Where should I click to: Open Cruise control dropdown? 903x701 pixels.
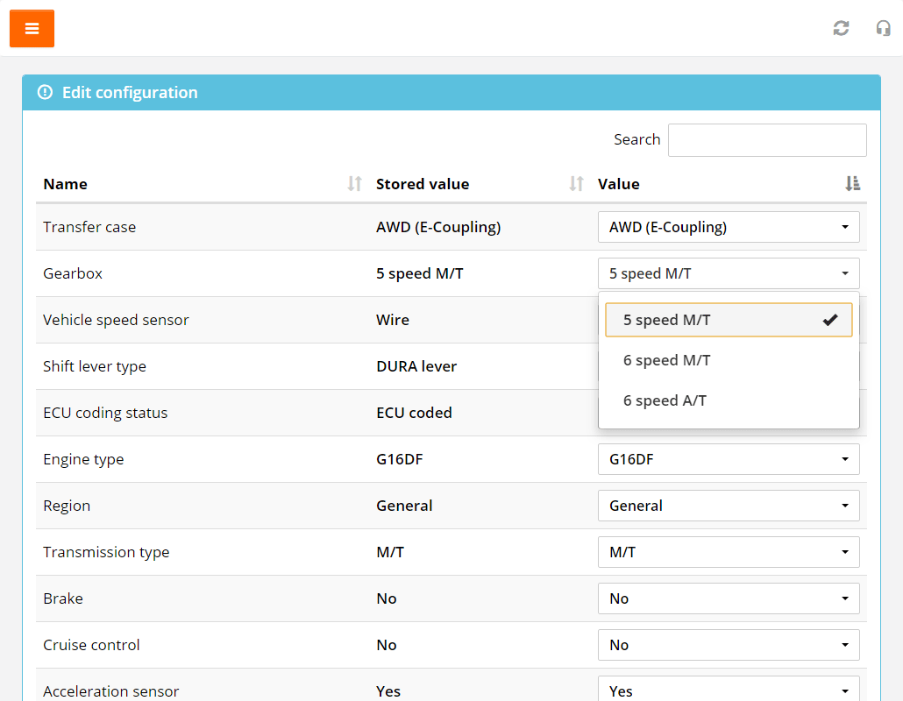[x=728, y=645]
